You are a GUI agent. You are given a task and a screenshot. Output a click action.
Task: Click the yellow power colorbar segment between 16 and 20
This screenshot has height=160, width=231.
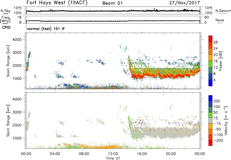tap(210, 58)
